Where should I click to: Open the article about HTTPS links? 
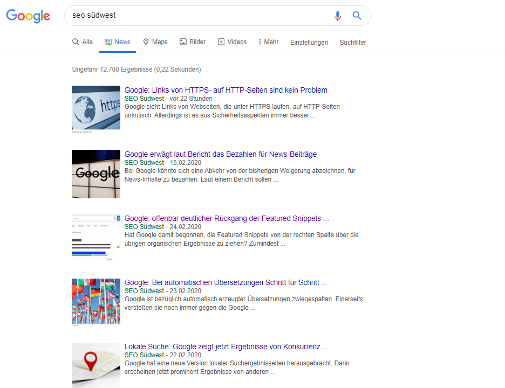(x=226, y=90)
